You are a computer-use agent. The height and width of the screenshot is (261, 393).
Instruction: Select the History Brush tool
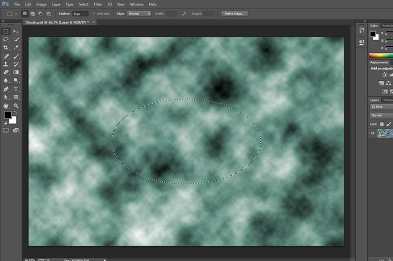coord(16,64)
